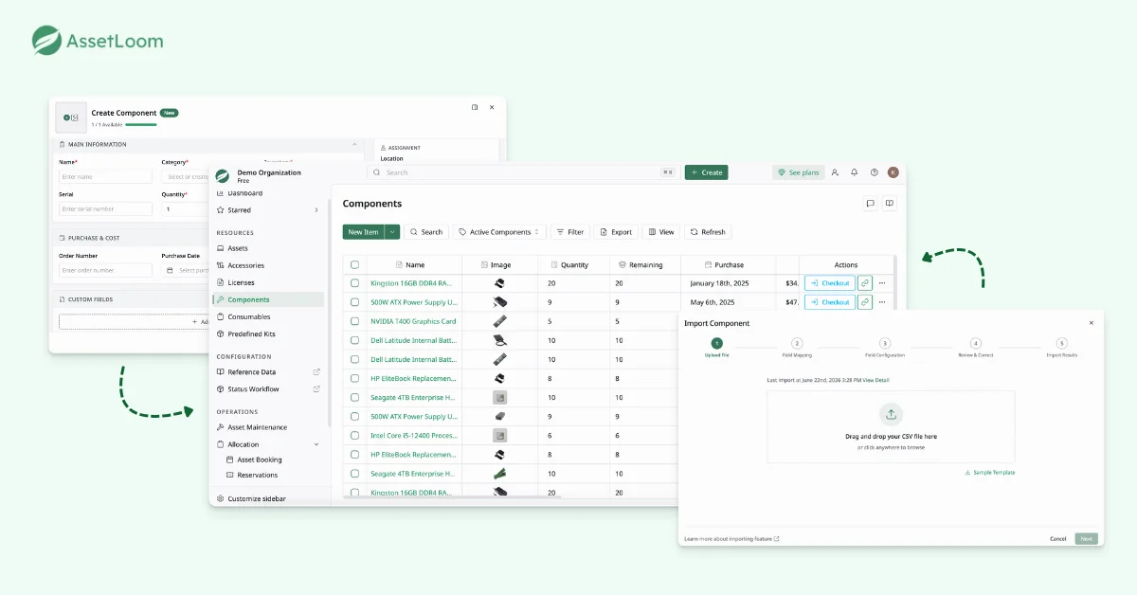Click Next in Import Component dialog
Screen dimensions: 1137x595
click(1087, 539)
